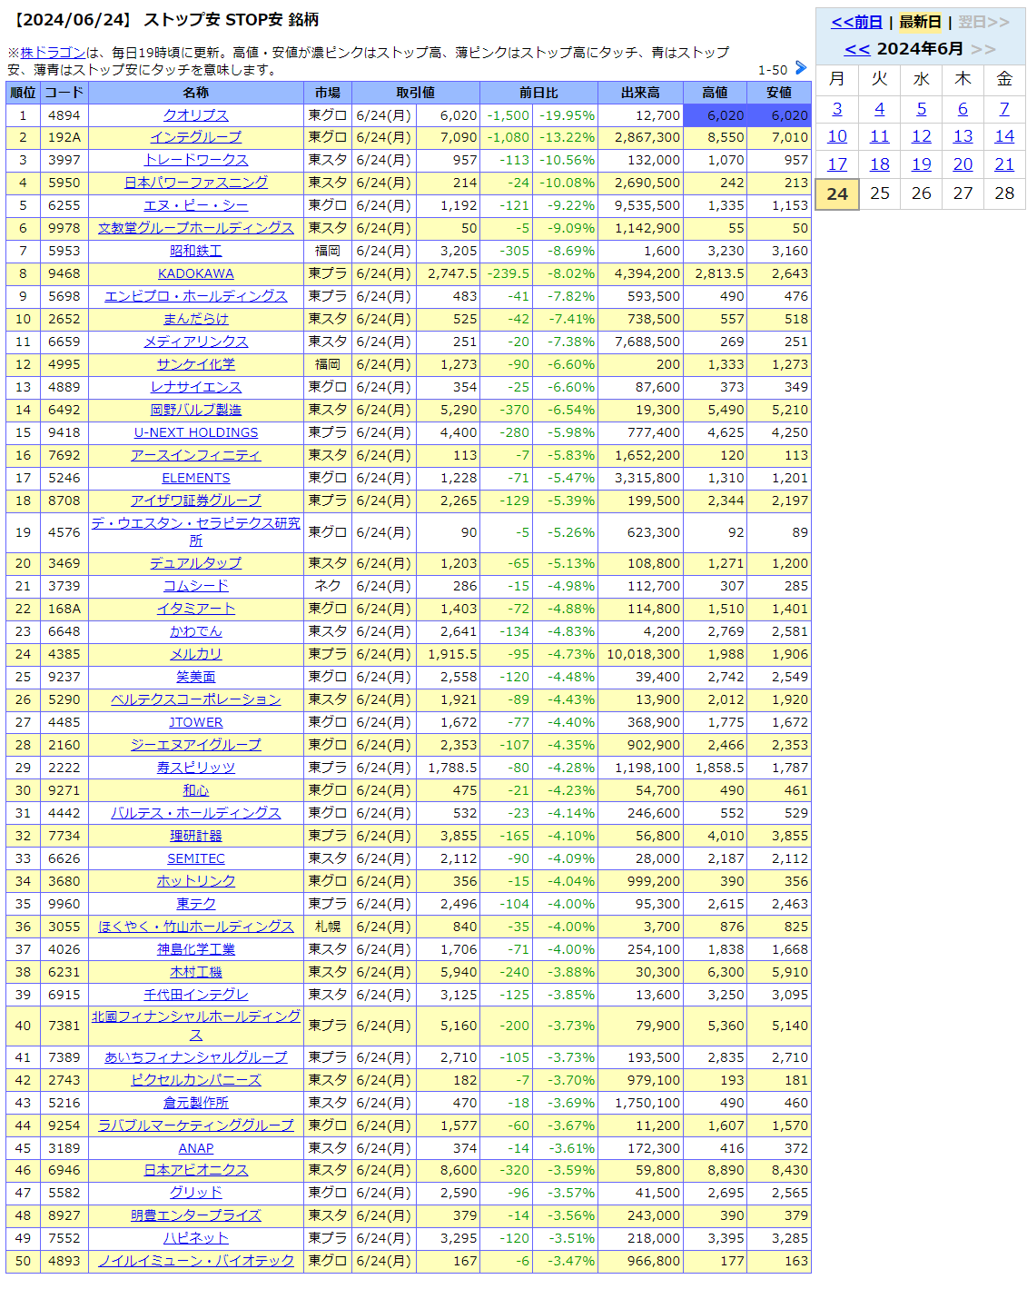Open the エヌ・ピー・シー stock link

(x=196, y=205)
